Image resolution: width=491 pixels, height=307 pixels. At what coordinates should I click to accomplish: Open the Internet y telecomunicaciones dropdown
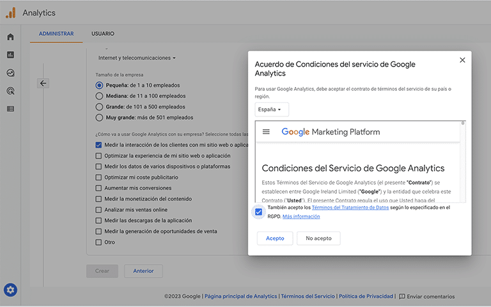tap(137, 58)
